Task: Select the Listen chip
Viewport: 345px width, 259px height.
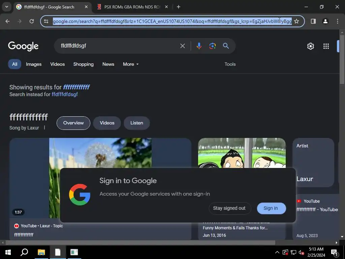Action: tap(137, 123)
